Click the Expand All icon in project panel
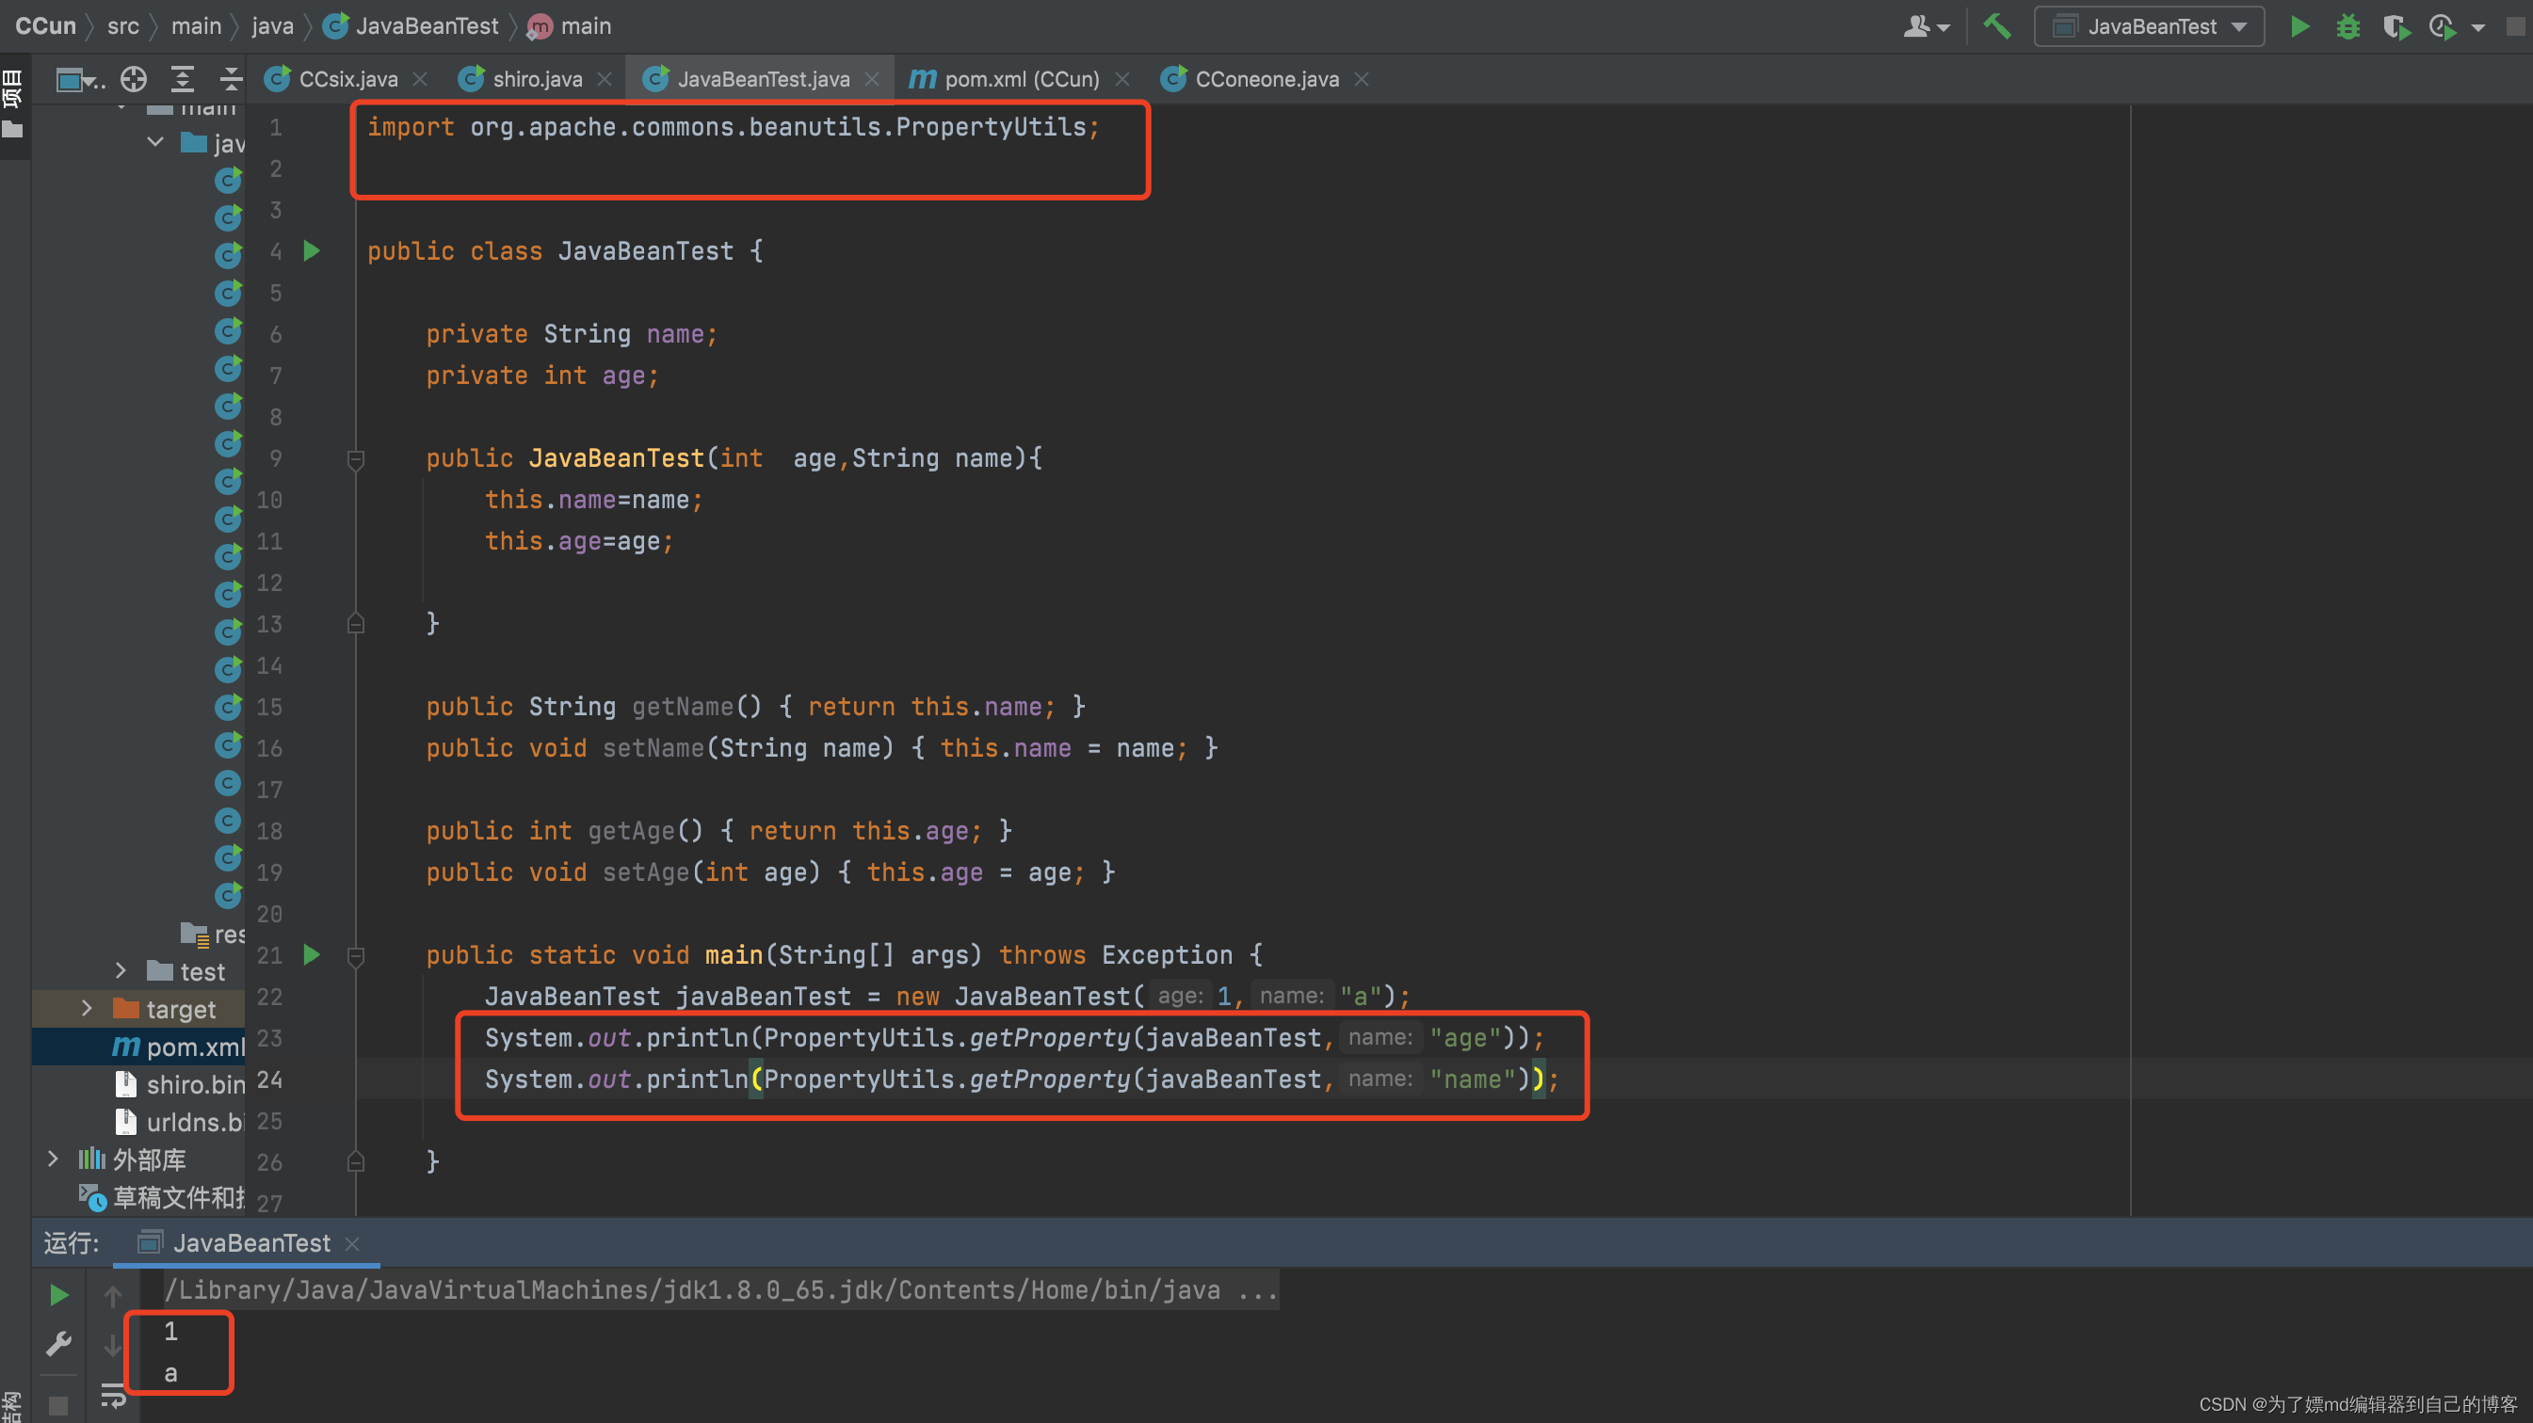 [183, 79]
